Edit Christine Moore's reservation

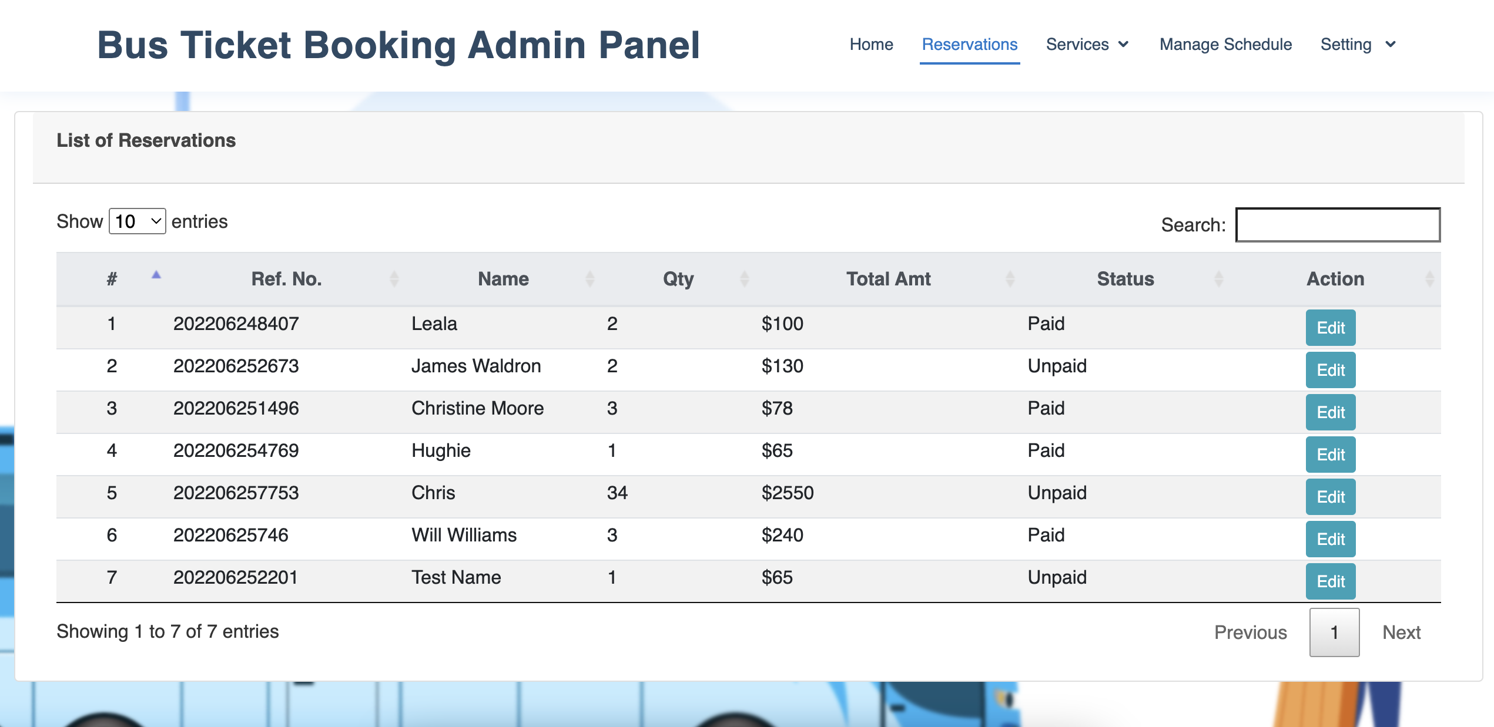pyautogui.click(x=1331, y=412)
